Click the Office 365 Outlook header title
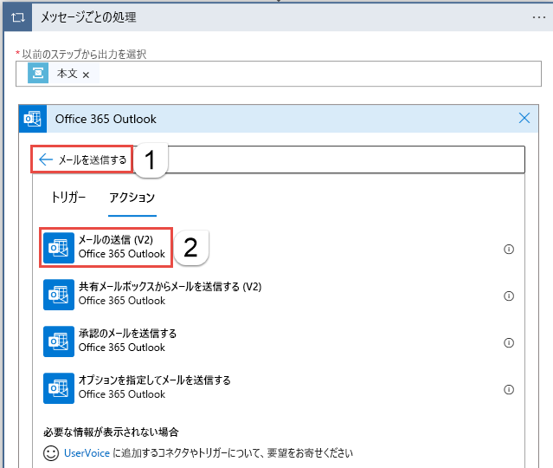The width and height of the screenshot is (553, 468). (106, 119)
